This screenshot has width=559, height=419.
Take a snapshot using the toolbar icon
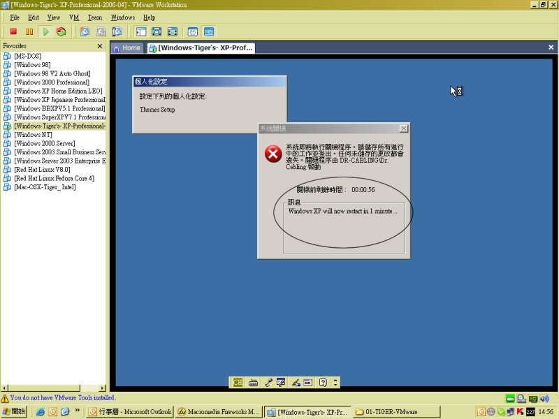(85, 31)
